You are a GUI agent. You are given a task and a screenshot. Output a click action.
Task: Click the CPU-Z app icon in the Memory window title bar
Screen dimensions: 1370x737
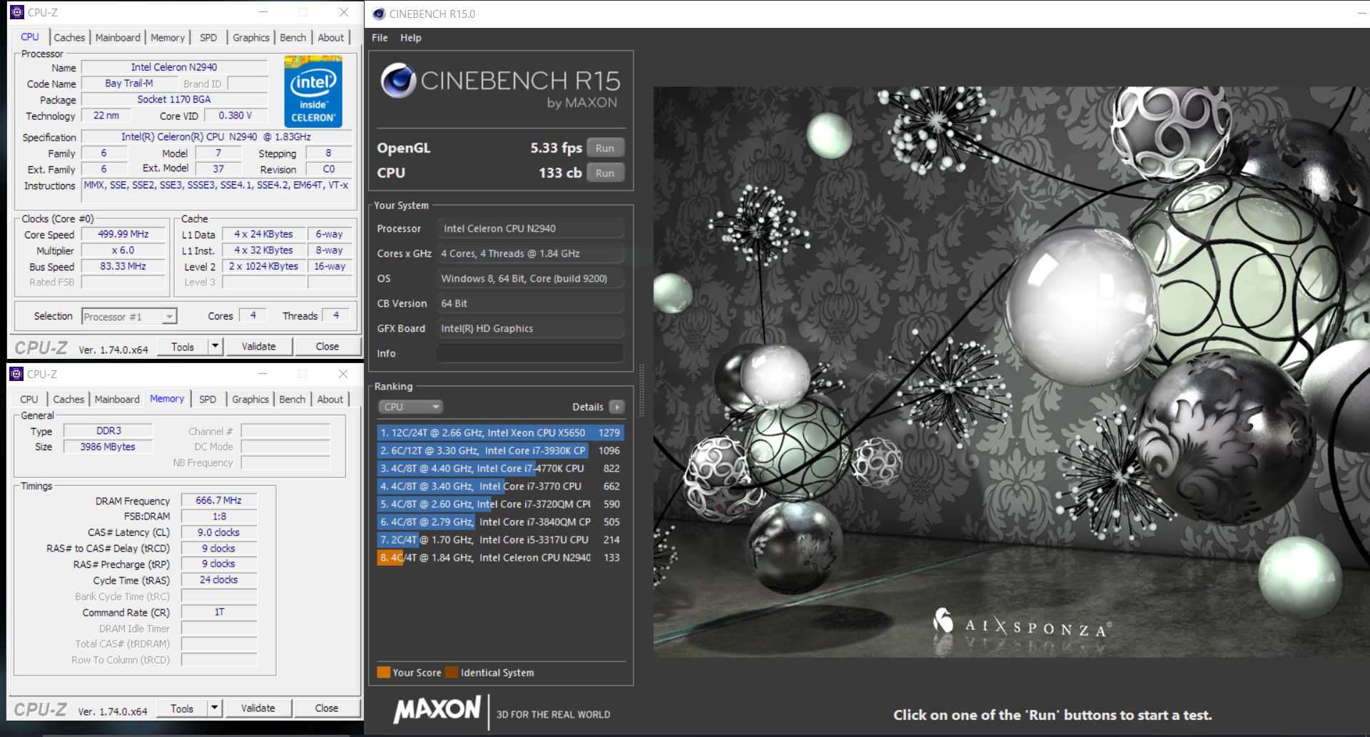click(x=16, y=374)
